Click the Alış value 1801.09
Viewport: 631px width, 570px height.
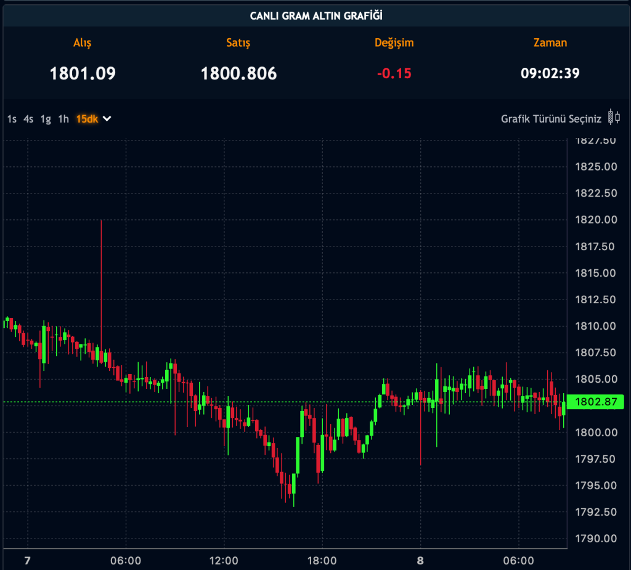(83, 73)
